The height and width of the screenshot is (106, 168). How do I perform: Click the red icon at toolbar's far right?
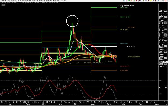pyautogui.click(x=166, y=1)
